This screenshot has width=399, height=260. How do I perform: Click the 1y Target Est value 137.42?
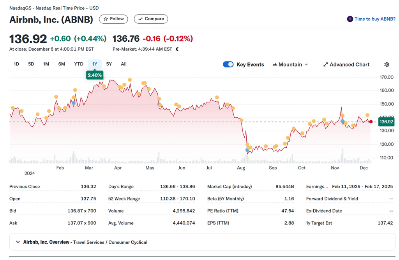(385, 223)
